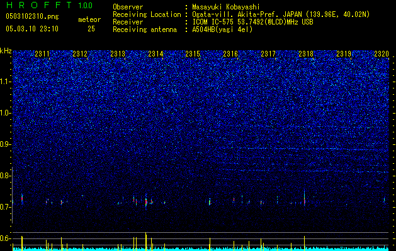Click the 2318 time marker

coord(306,54)
